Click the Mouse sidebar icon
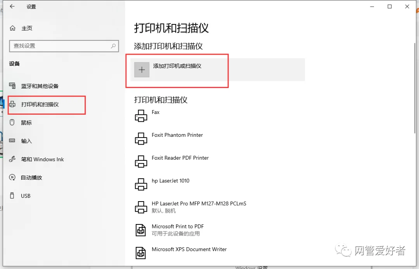 (x=12, y=122)
